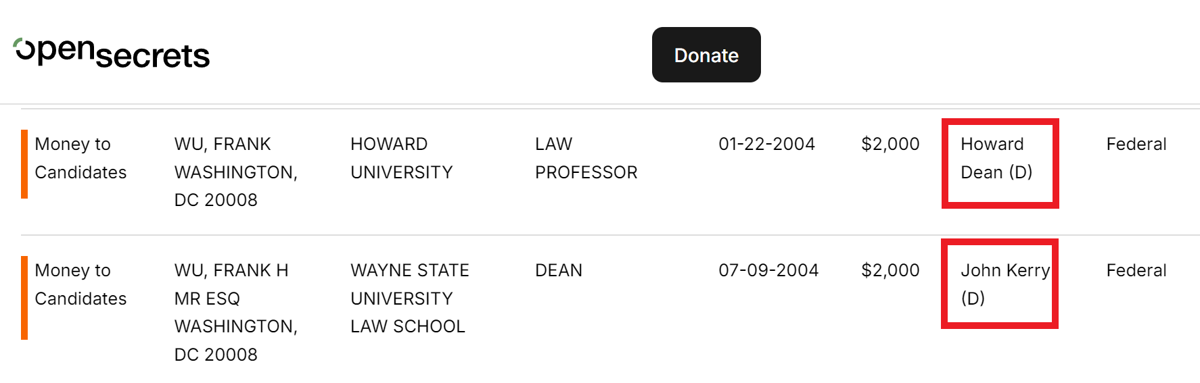Click employer WAYNE STATE UNIVERSITY LAW SCHOOL

(410, 298)
